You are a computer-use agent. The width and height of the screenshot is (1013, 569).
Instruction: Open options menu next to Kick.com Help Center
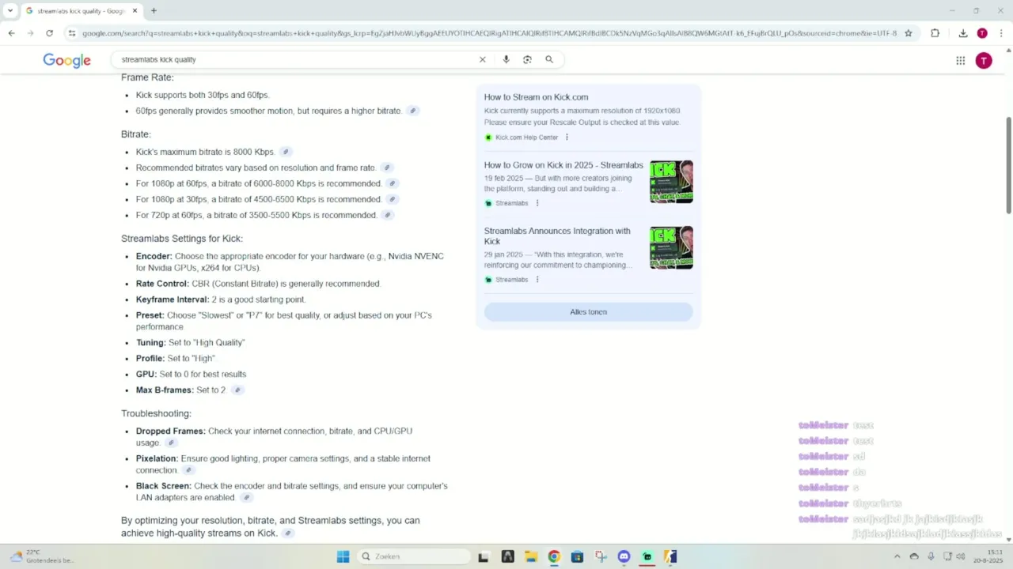tap(567, 138)
